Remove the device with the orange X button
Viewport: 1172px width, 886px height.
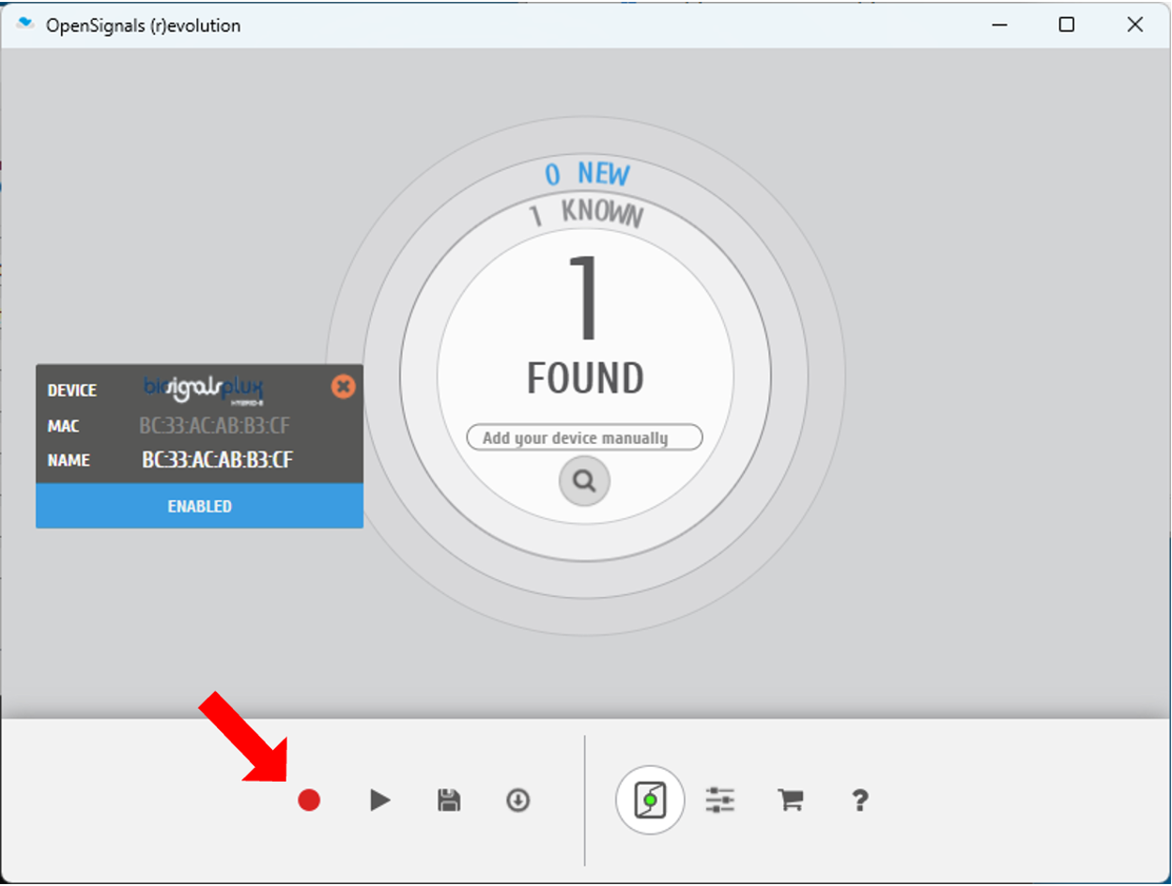coord(344,386)
